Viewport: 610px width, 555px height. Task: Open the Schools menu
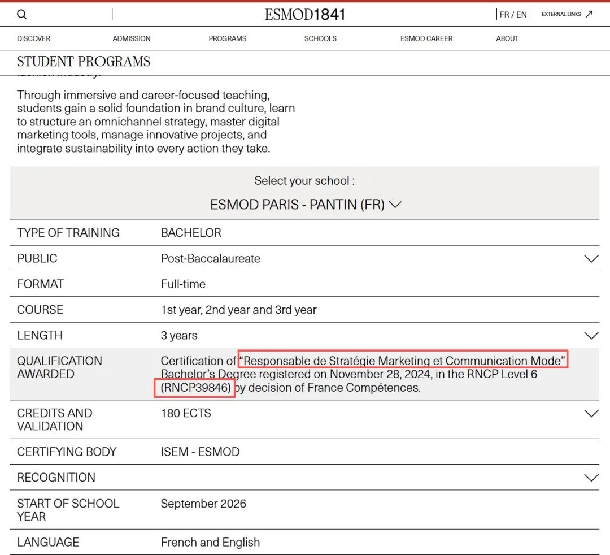point(320,38)
